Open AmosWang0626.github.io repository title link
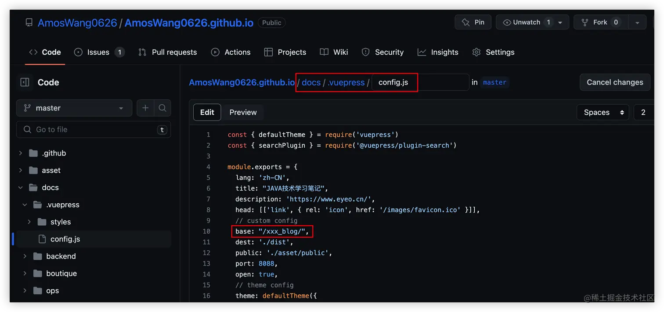664x312 pixels. [x=189, y=23]
